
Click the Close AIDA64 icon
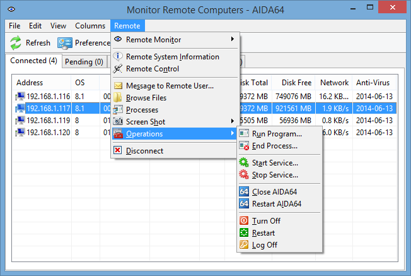click(x=245, y=192)
